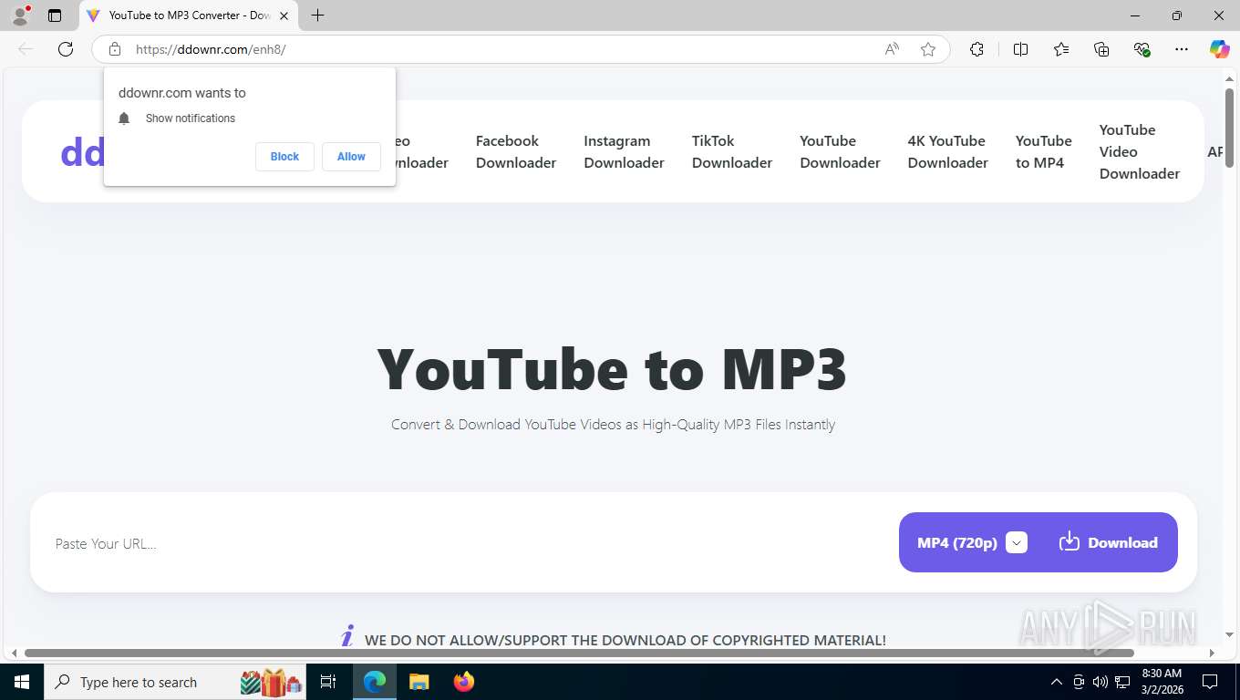Image resolution: width=1240 pixels, height=700 pixels.
Task: Launch Firefox from taskbar
Action: tap(463, 682)
